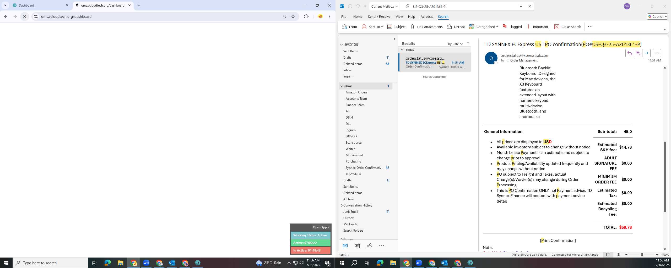Screen dimensions: 671x268
Task: Filter search results by Unread
Action: (456, 27)
